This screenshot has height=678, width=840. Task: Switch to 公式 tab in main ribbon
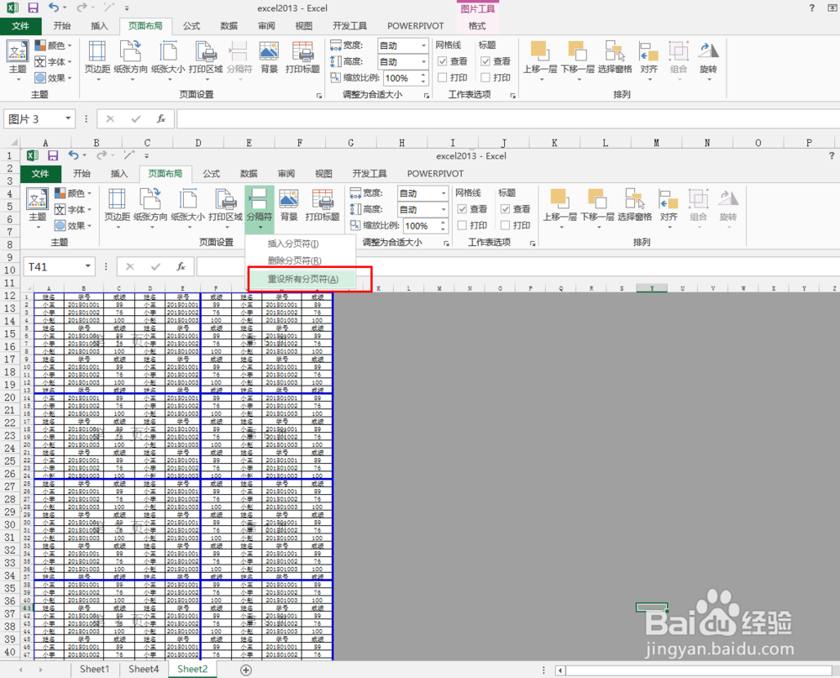[192, 26]
